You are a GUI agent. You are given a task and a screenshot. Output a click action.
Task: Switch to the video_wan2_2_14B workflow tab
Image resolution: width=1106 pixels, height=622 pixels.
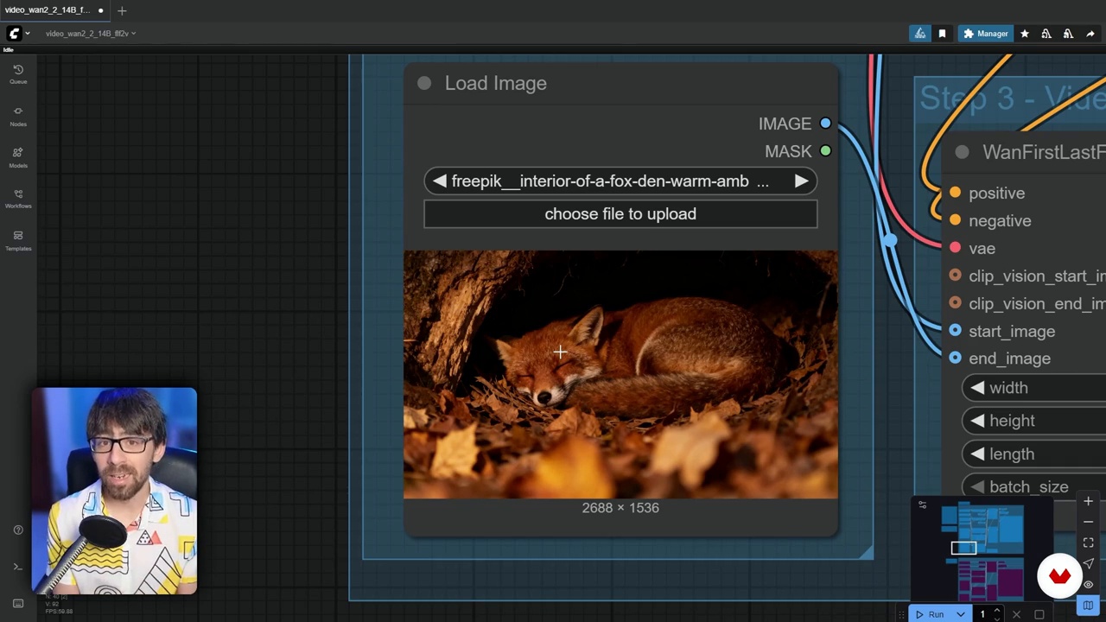click(47, 10)
